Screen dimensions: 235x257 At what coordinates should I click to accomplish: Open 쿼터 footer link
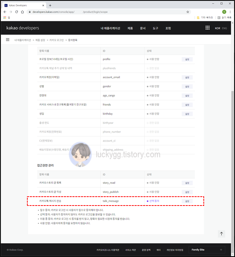click(x=158, y=250)
